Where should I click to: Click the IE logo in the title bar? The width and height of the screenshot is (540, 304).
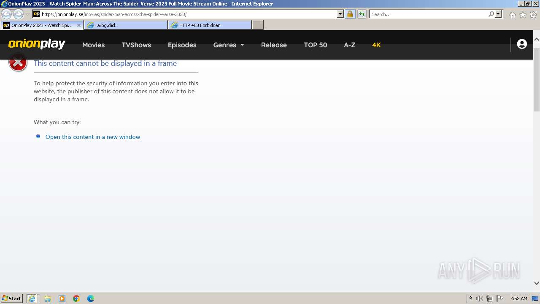pos(4,4)
